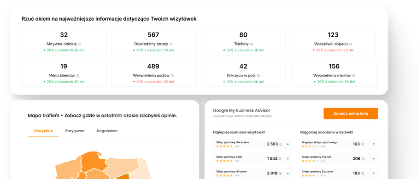Viewport: 418px width, 179px height.
Task: Click info icon beside Wskazówki dojazdu
Action: (351, 45)
